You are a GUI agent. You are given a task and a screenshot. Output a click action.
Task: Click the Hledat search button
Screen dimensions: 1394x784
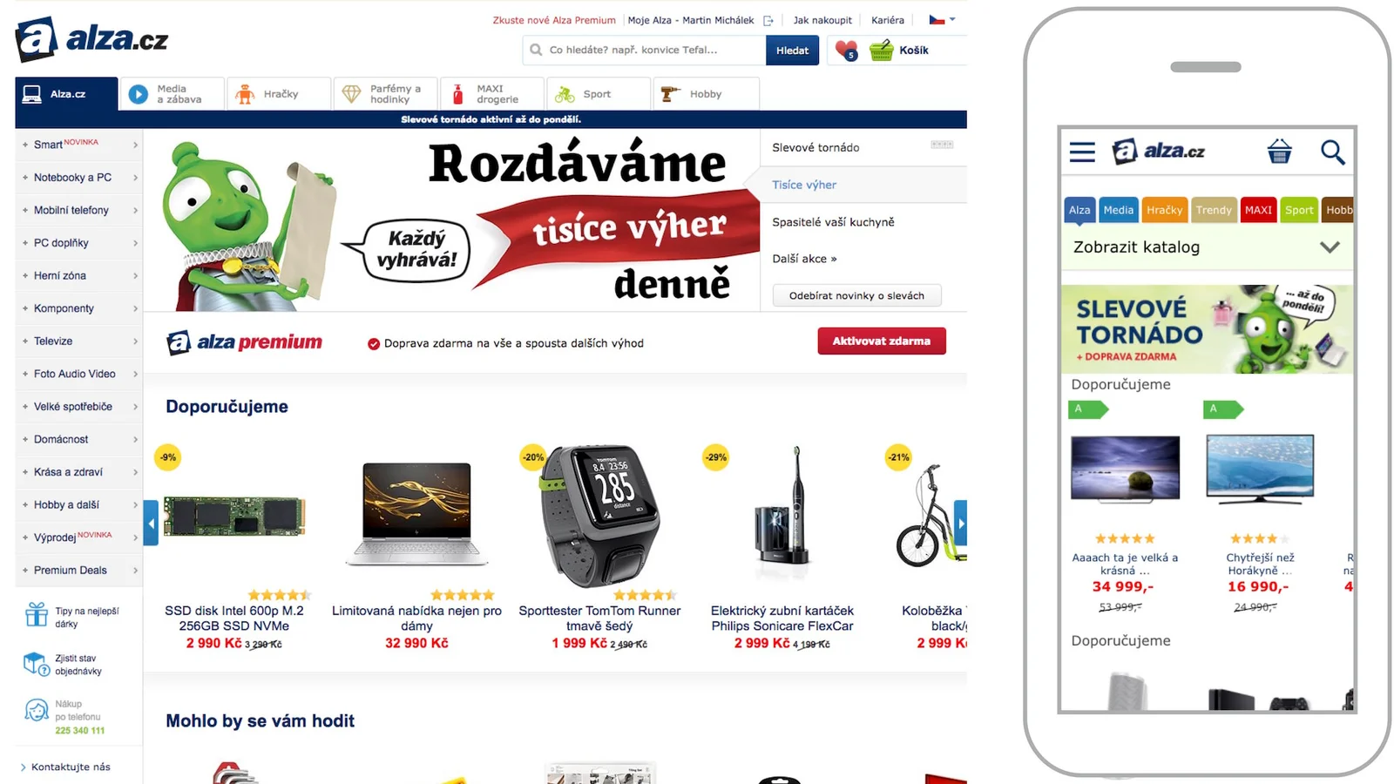(792, 51)
